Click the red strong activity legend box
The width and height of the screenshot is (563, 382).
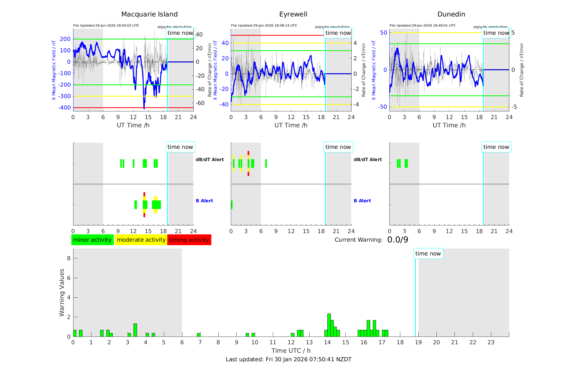pos(189,240)
